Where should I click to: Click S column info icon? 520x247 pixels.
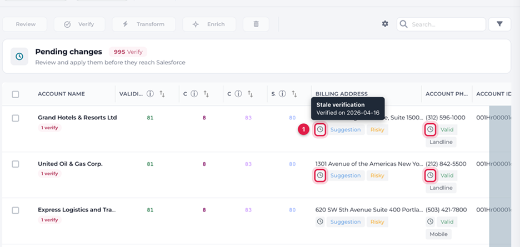pos(283,94)
